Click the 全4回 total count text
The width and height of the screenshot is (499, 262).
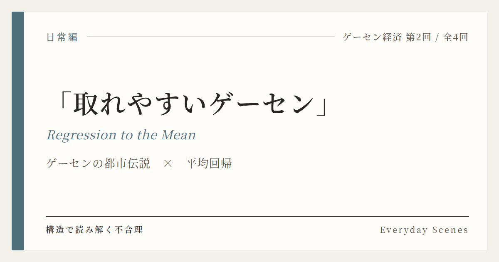click(456, 37)
